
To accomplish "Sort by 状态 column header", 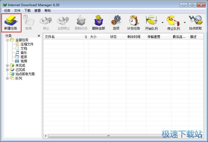I will coord(117,37).
